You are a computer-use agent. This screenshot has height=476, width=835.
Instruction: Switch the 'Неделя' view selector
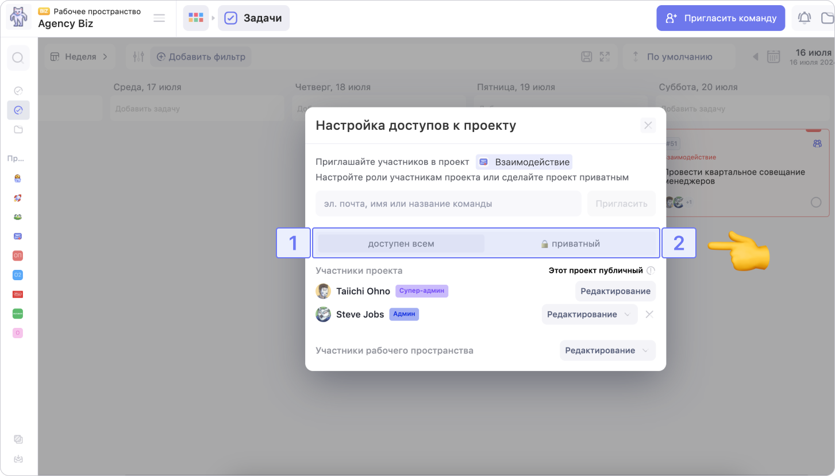pyautogui.click(x=79, y=57)
